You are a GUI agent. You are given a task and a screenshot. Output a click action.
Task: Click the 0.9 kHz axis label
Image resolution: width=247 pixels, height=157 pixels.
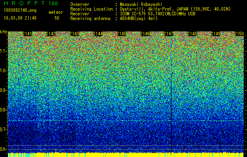4,90
